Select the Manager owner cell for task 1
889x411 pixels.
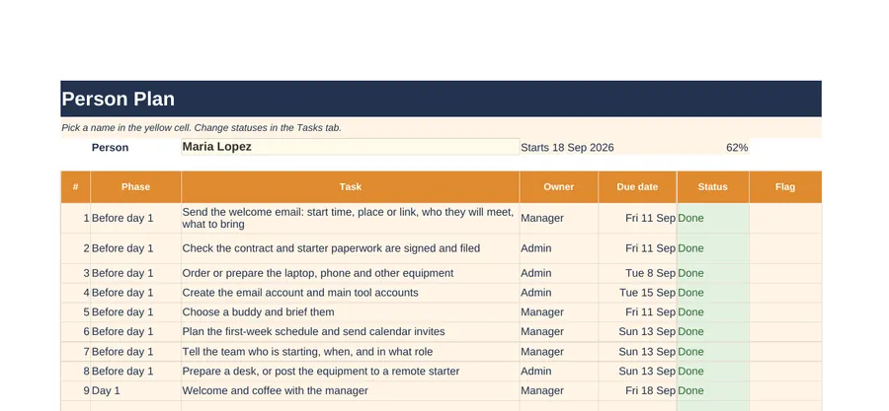pos(558,218)
